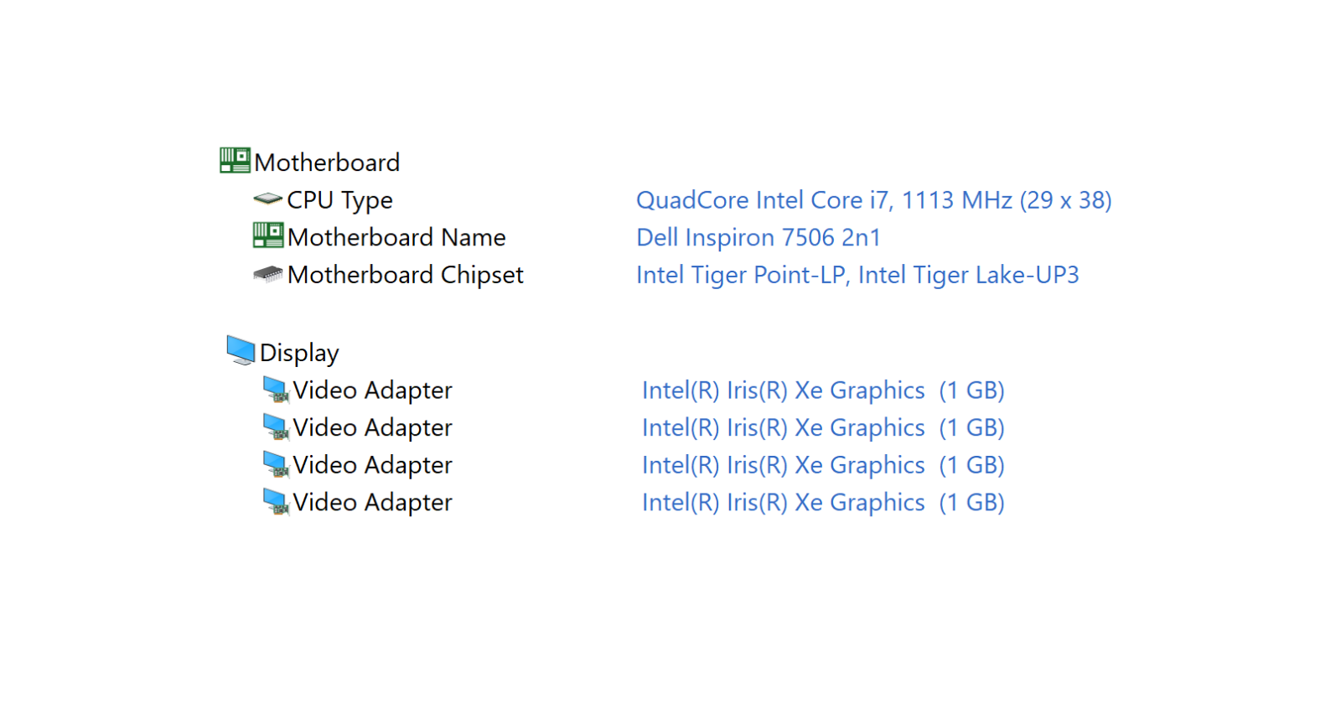This screenshot has height=724, width=1341.
Task: Click the third Video Adapter icon
Action: [x=276, y=464]
